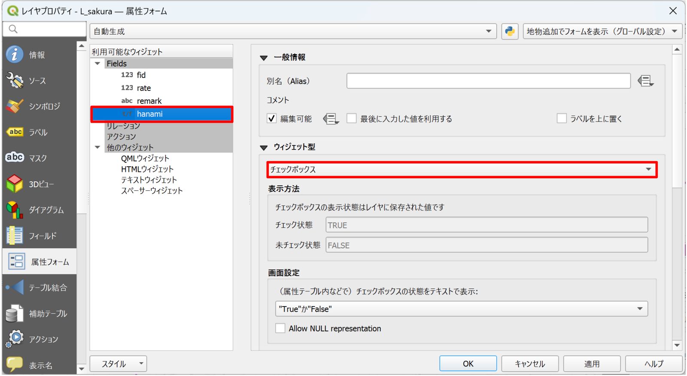Open the ダイアグラム (Diagrams) icon
Image resolution: width=687 pixels, height=376 pixels.
15,210
